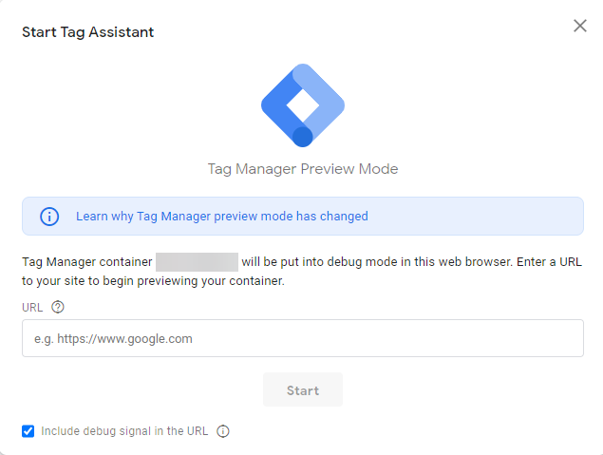The width and height of the screenshot is (603, 455).
Task: Click the URL field label
Action: pyautogui.click(x=32, y=308)
